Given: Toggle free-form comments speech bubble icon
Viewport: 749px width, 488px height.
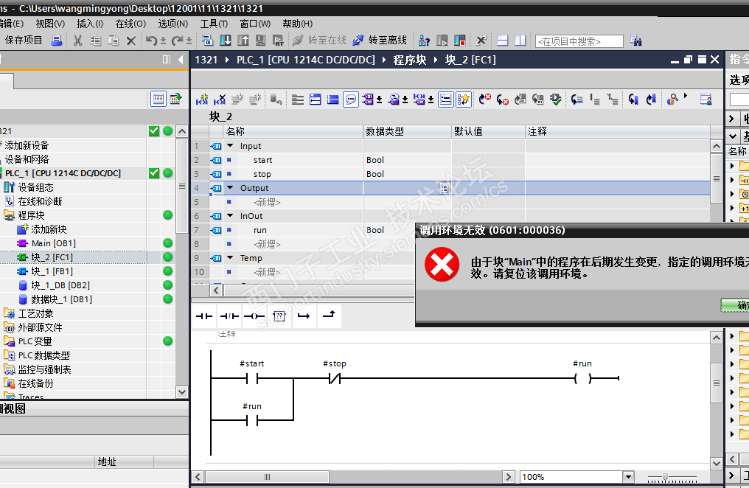Looking at the screenshot, I should pos(351,100).
